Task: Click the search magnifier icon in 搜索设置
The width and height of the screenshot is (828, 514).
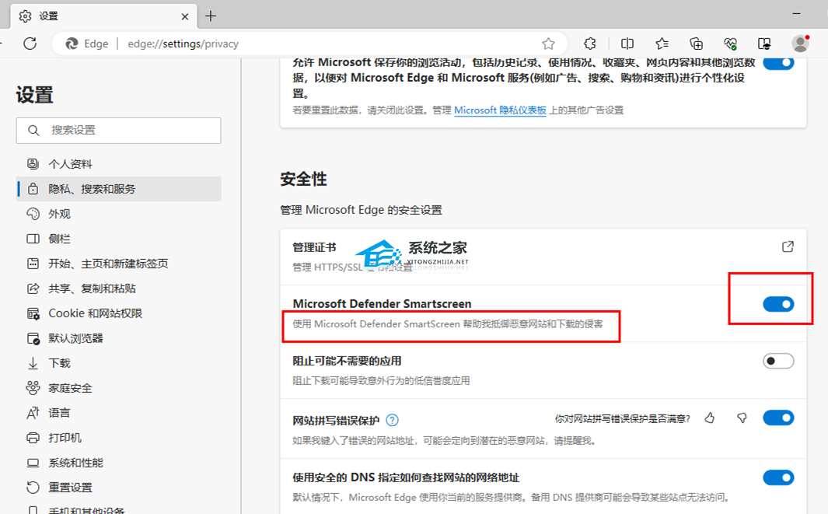Action: tap(33, 130)
